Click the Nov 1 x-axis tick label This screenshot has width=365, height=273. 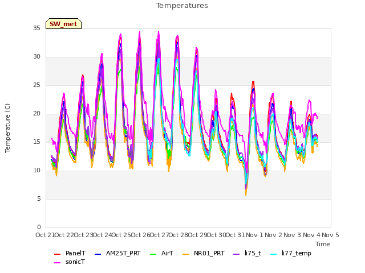pyautogui.click(x=254, y=235)
